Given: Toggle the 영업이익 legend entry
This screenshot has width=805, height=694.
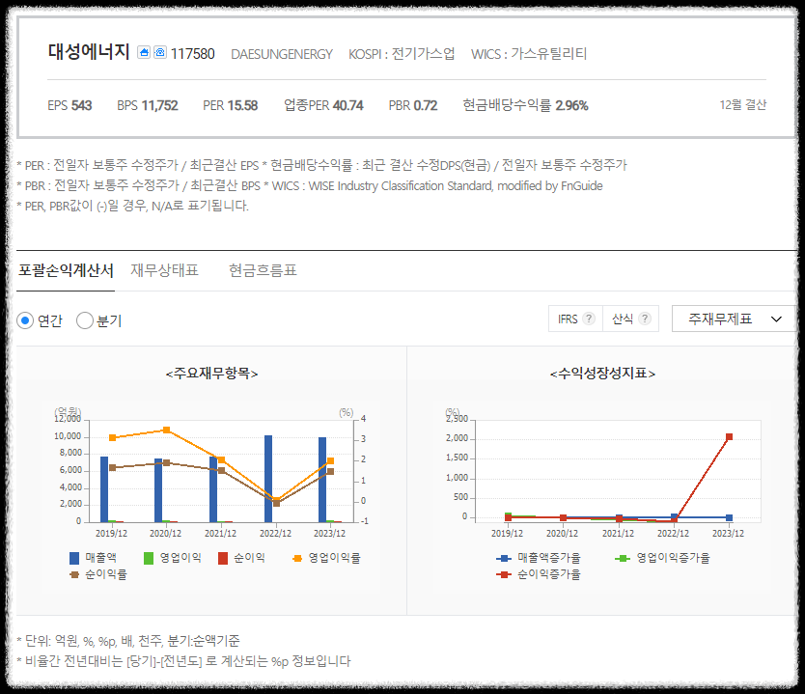Looking at the screenshot, I should pyautogui.click(x=173, y=558).
